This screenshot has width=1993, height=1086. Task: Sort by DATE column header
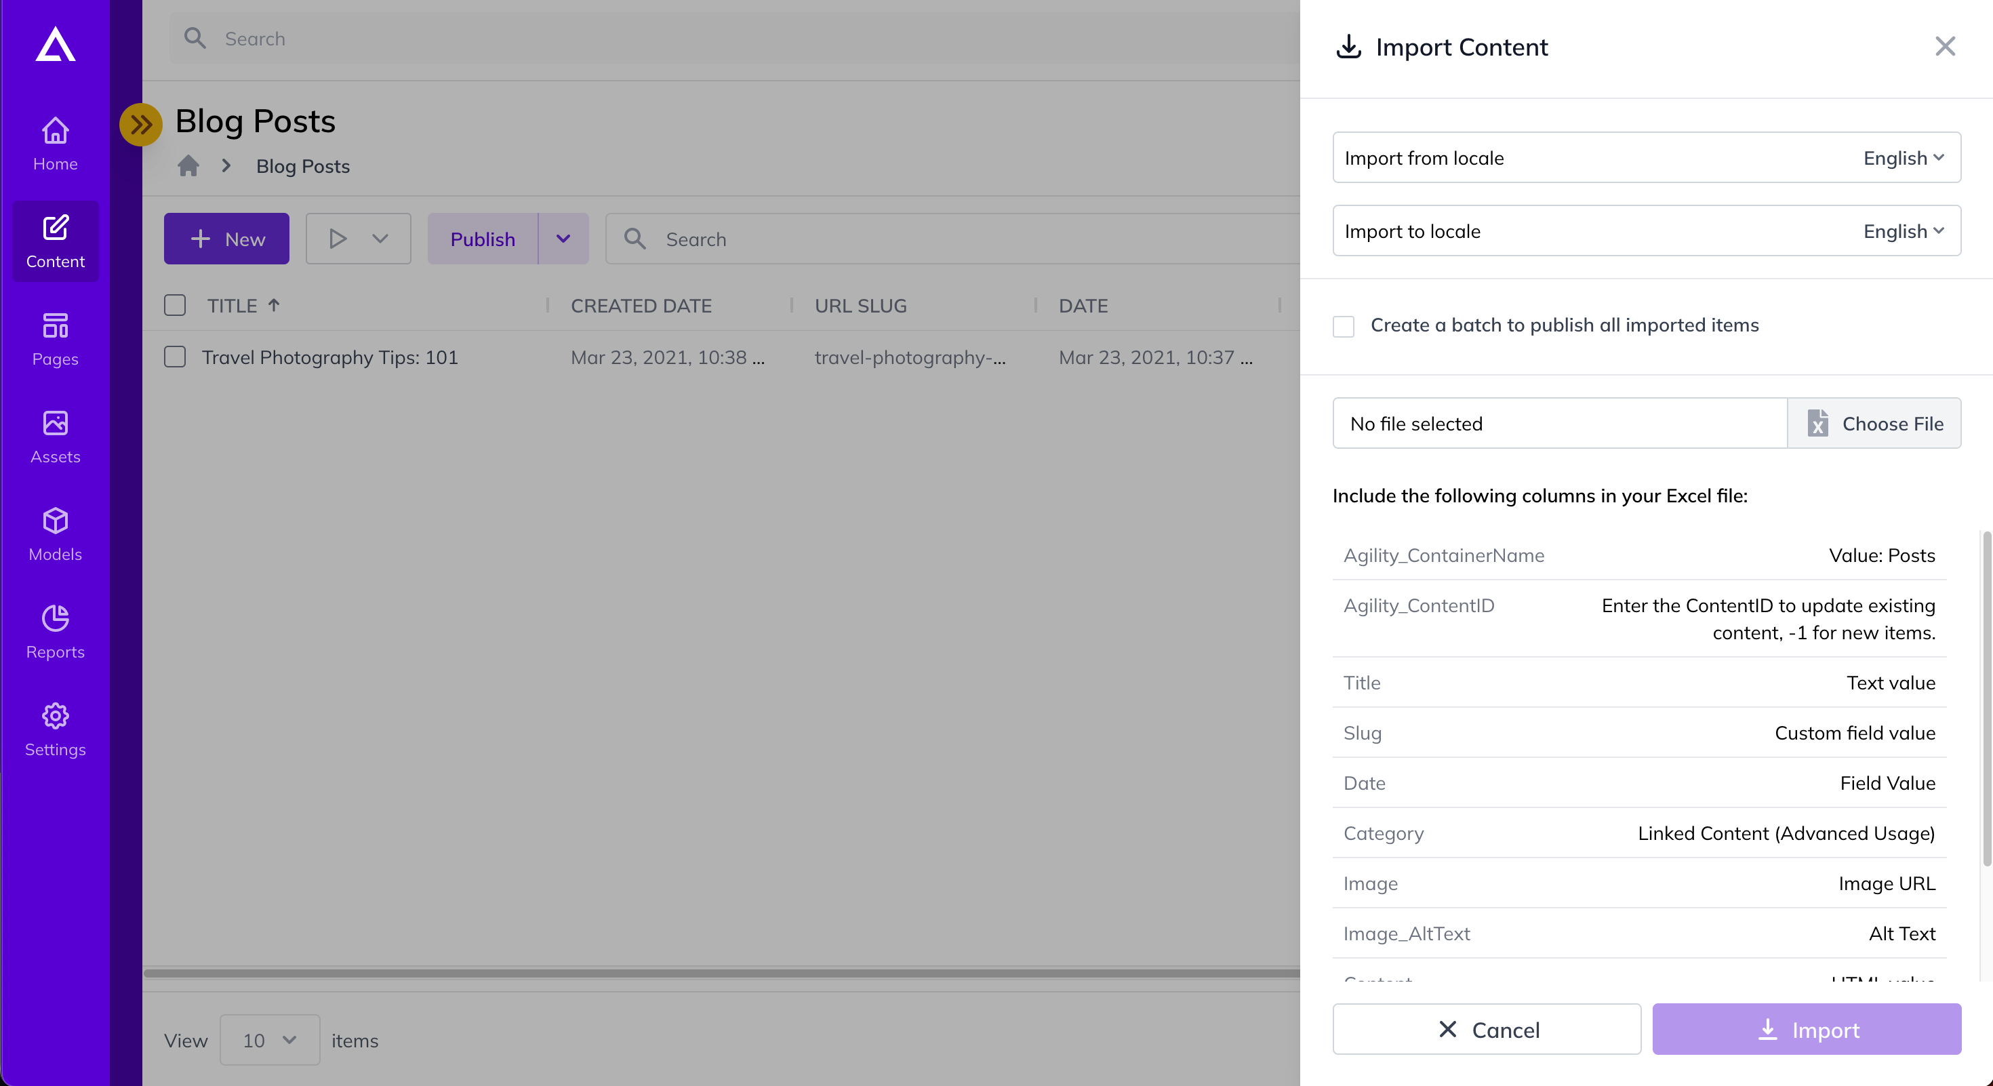click(1083, 306)
